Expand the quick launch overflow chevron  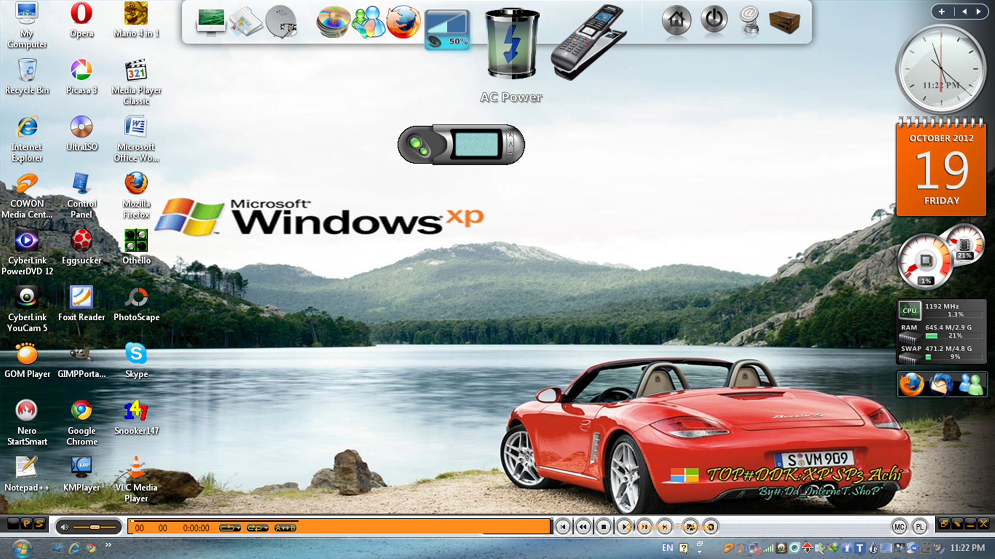pyautogui.click(x=108, y=544)
